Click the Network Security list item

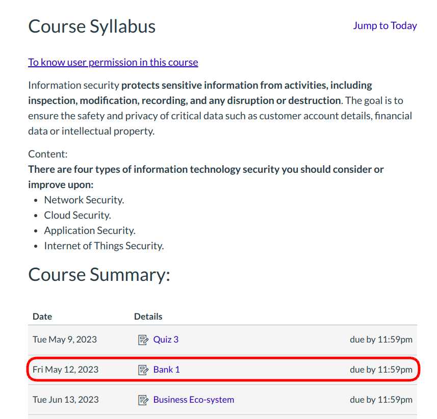[x=84, y=200]
